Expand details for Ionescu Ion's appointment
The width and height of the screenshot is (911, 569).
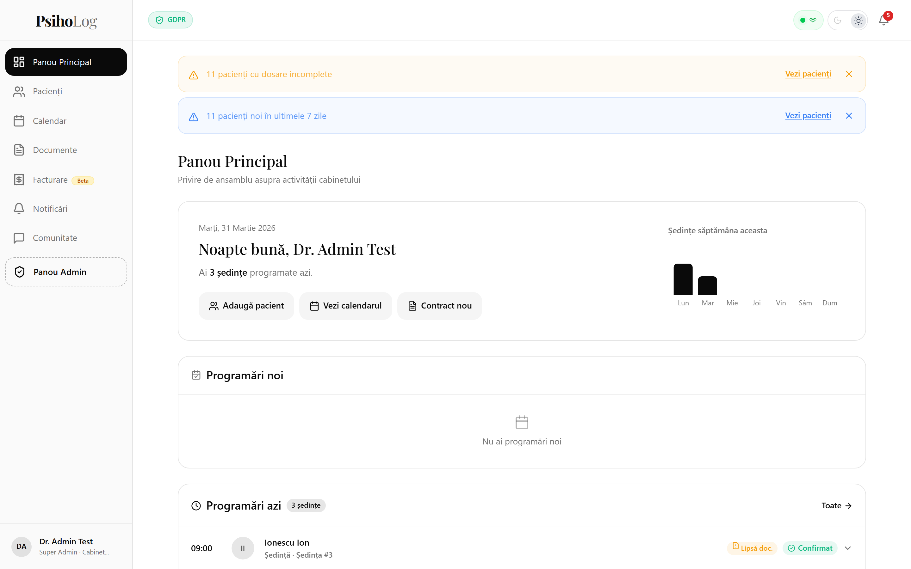(x=848, y=548)
